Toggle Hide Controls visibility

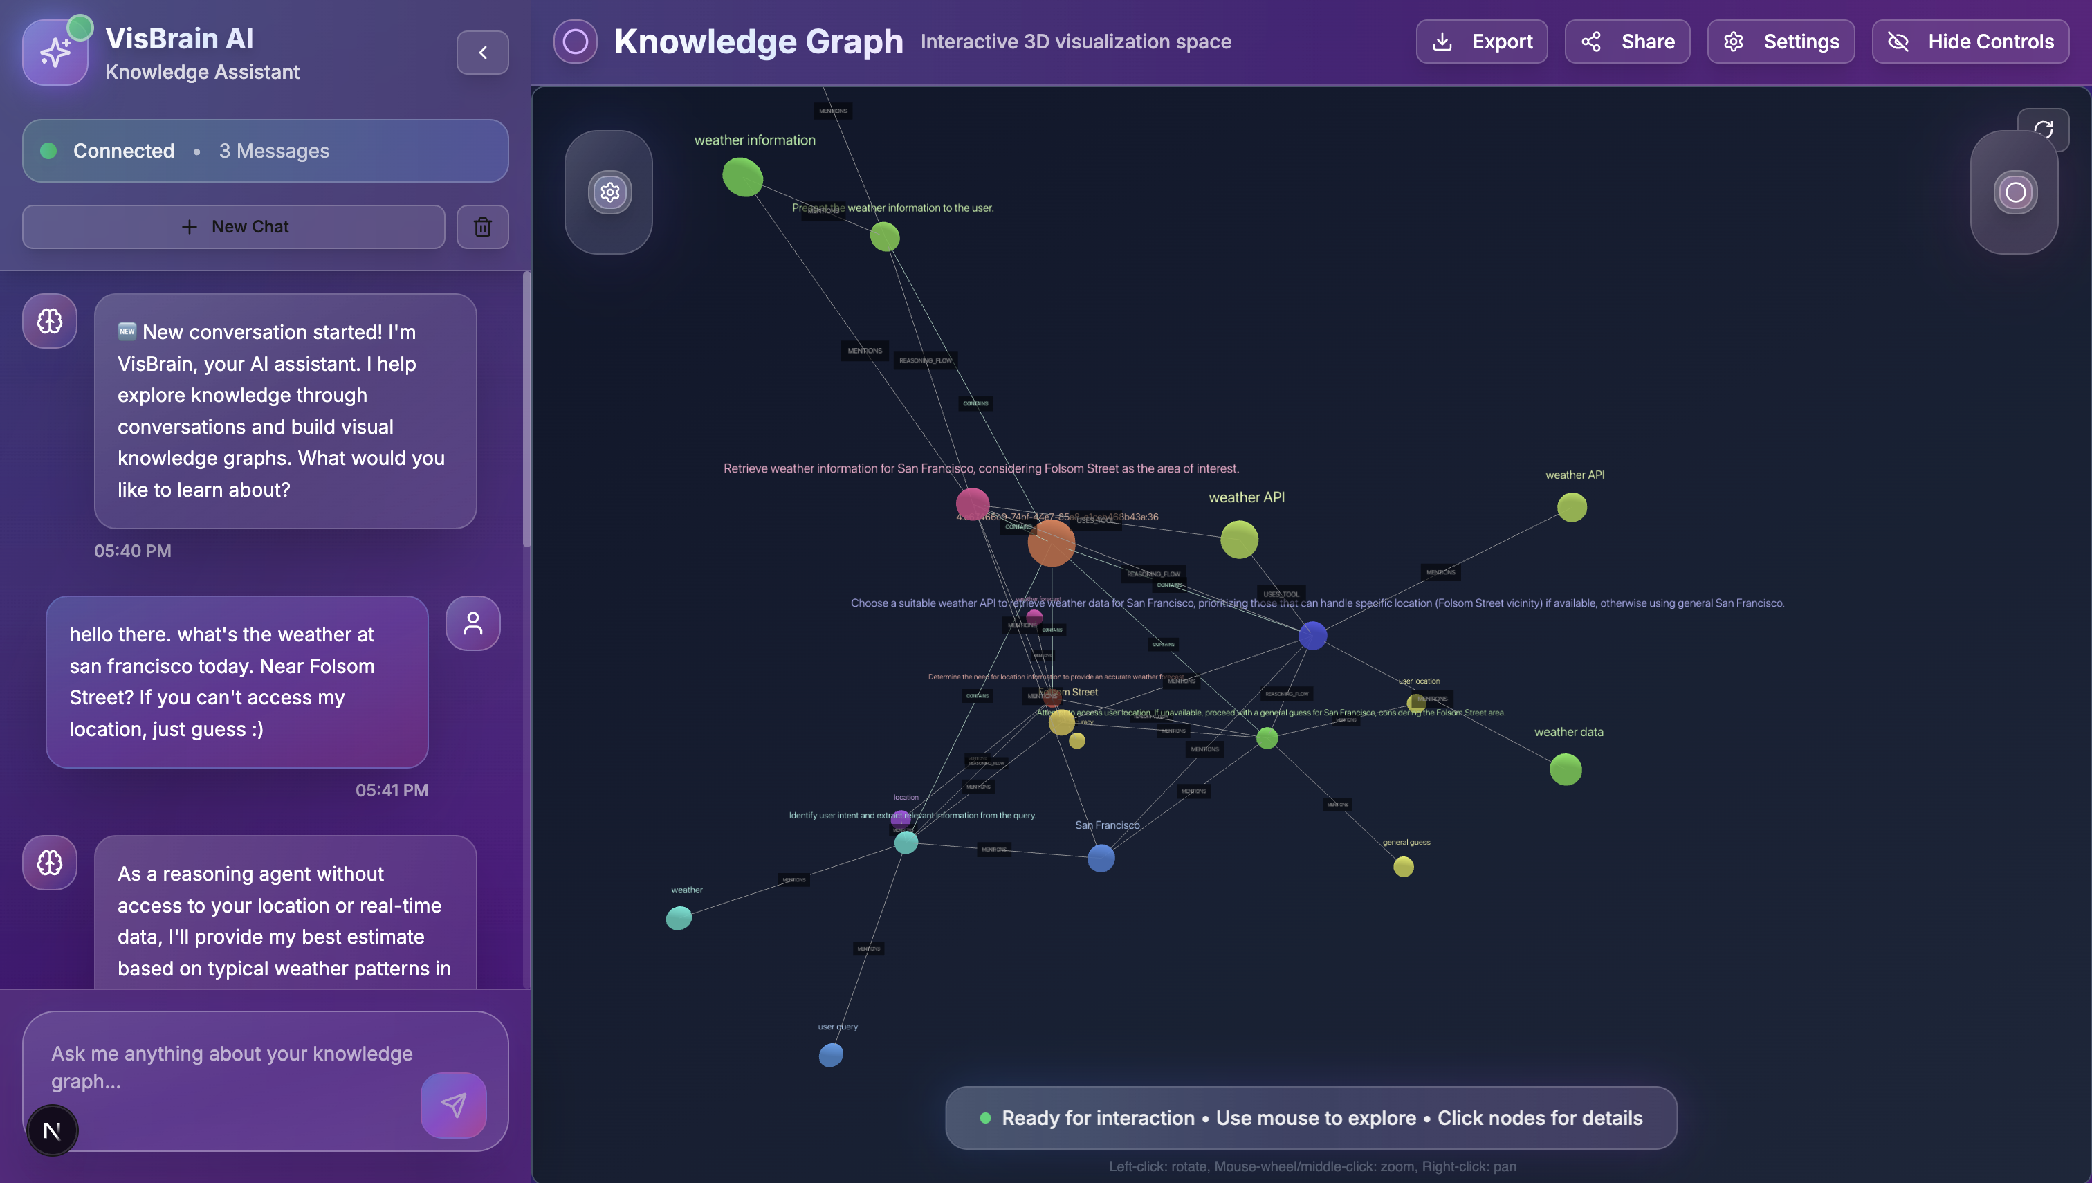tap(1970, 42)
